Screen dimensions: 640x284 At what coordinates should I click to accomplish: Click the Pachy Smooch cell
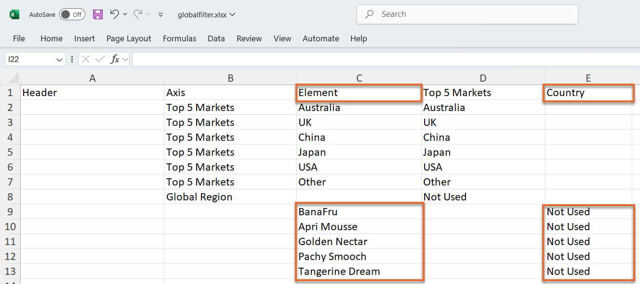pyautogui.click(x=359, y=257)
